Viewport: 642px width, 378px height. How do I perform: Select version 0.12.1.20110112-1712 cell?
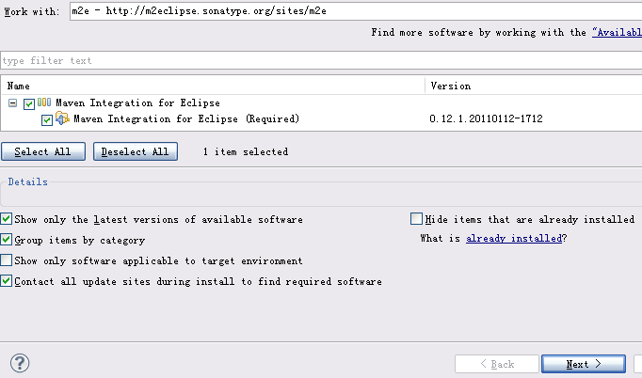pyautogui.click(x=486, y=118)
